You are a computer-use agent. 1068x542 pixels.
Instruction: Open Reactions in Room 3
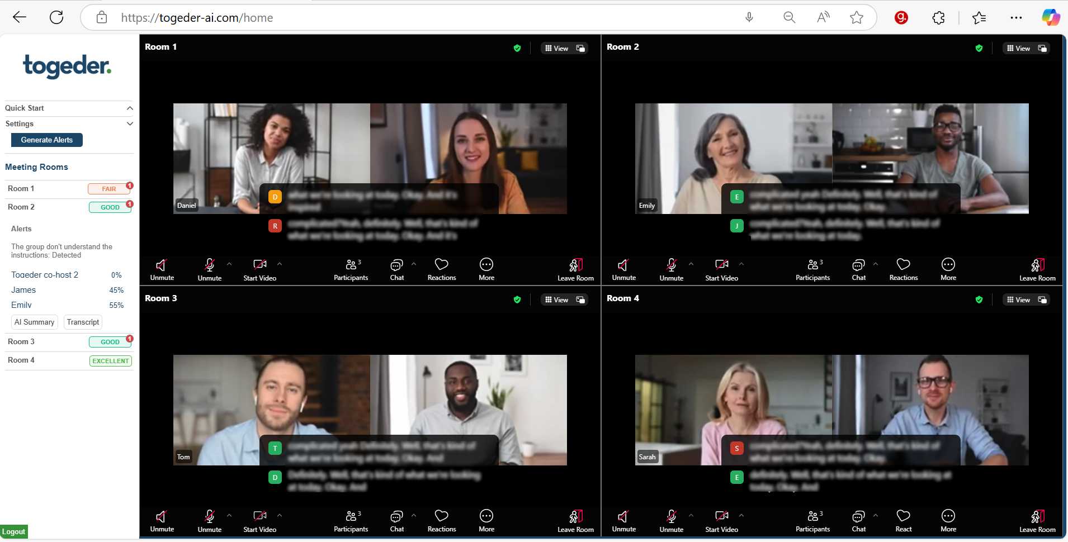442,521
